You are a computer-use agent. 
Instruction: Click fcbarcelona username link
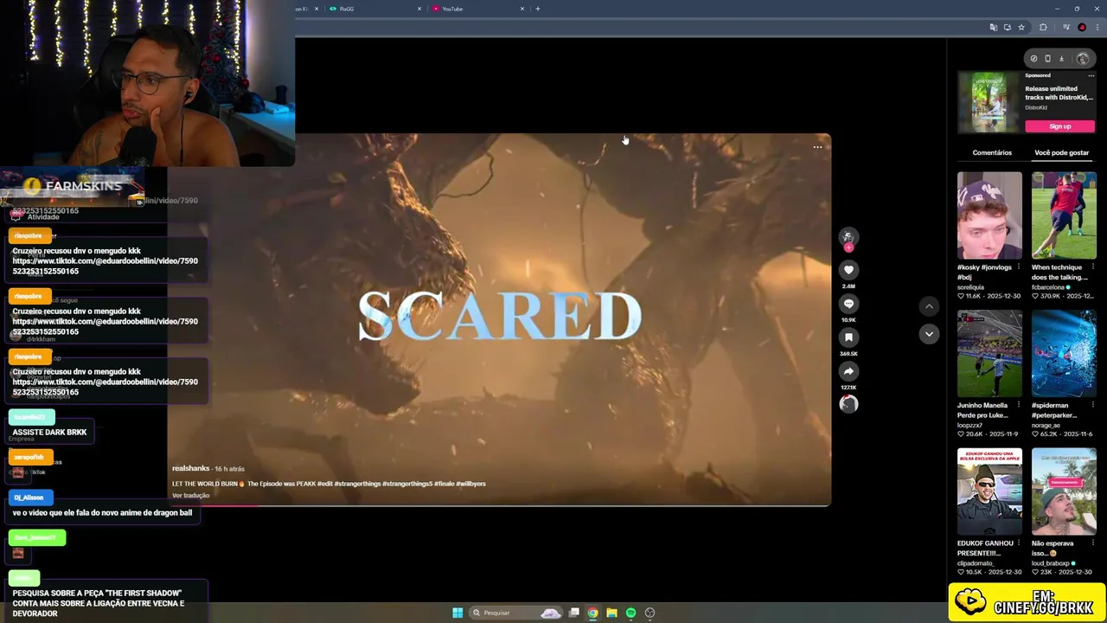pos(1048,287)
